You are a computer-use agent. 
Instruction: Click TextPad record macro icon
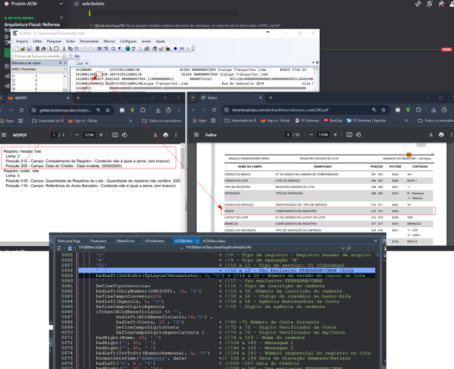click(x=175, y=48)
